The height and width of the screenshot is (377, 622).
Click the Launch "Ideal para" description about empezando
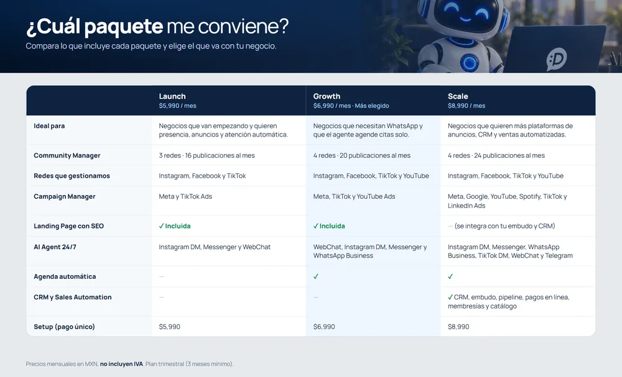(x=223, y=130)
